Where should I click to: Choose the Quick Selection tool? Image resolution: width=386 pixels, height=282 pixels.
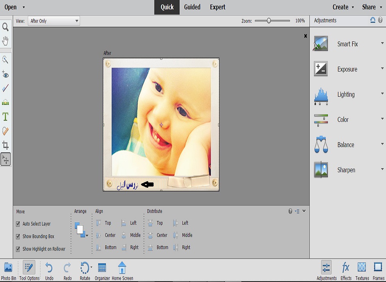pyautogui.click(x=6, y=60)
